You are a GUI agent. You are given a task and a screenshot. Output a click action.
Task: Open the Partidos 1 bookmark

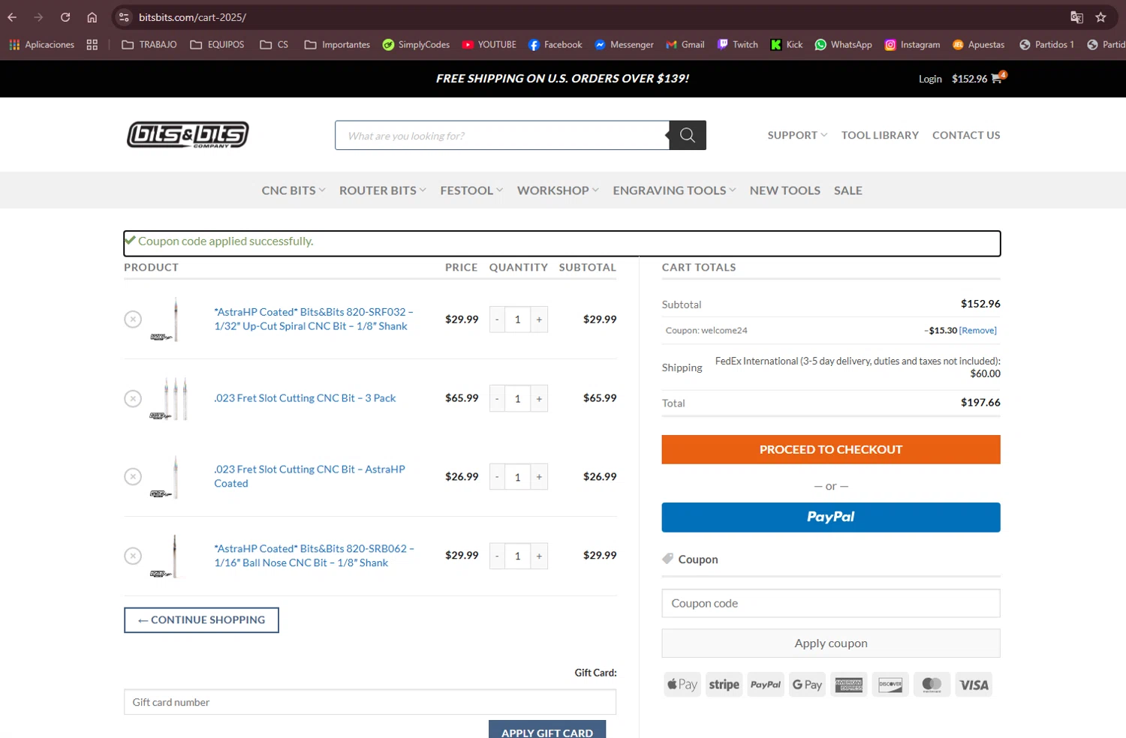click(1047, 45)
